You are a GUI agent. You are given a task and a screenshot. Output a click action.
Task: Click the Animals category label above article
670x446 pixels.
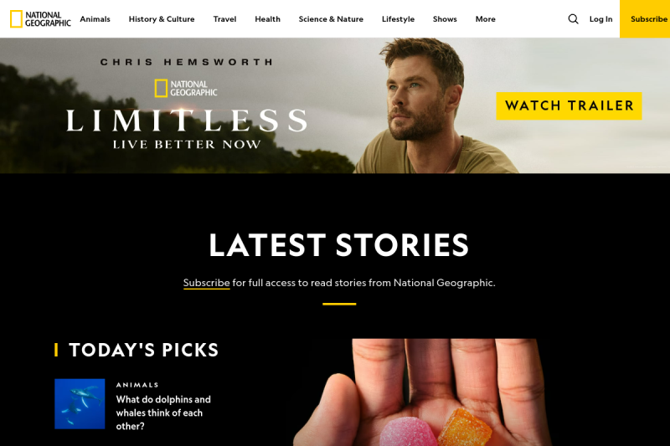click(x=137, y=385)
